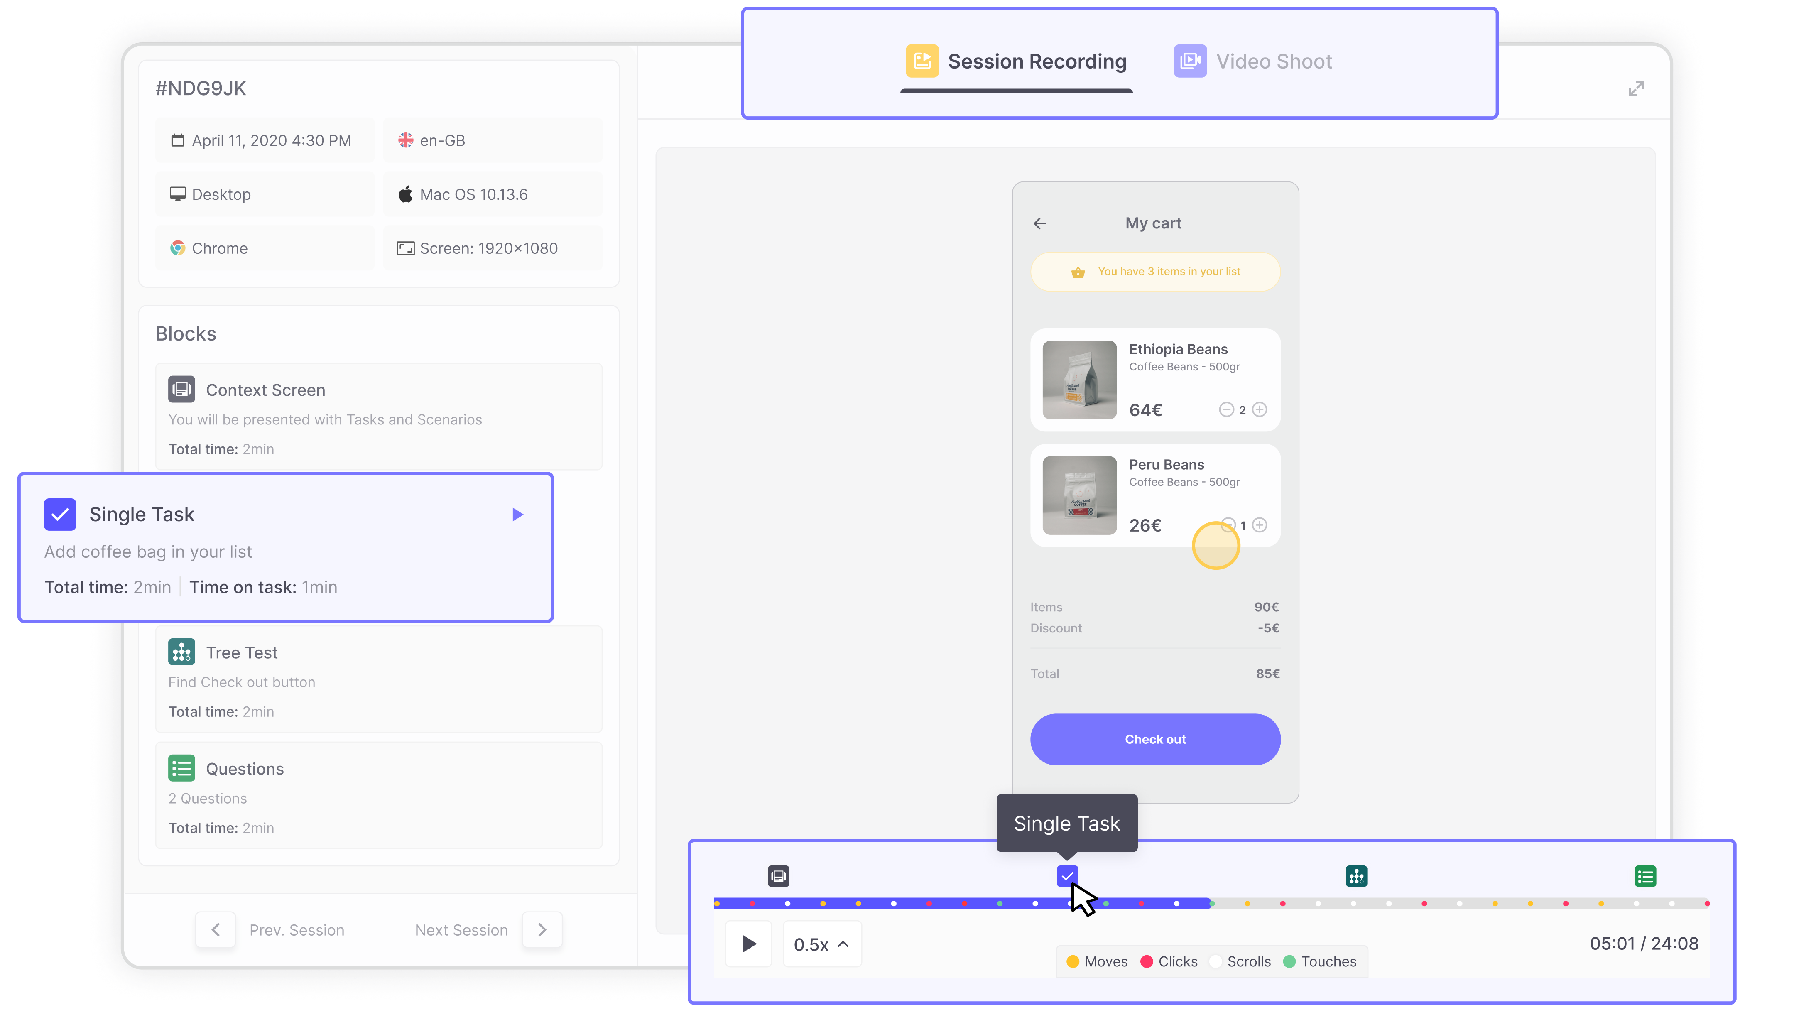
Task: Click the Prev. Session label
Action: pos(297,930)
